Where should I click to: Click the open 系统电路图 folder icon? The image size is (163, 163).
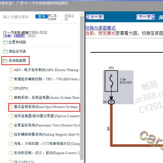(5, 60)
